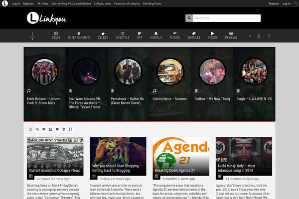Click 'Register' in the top left bar

coord(28,3)
